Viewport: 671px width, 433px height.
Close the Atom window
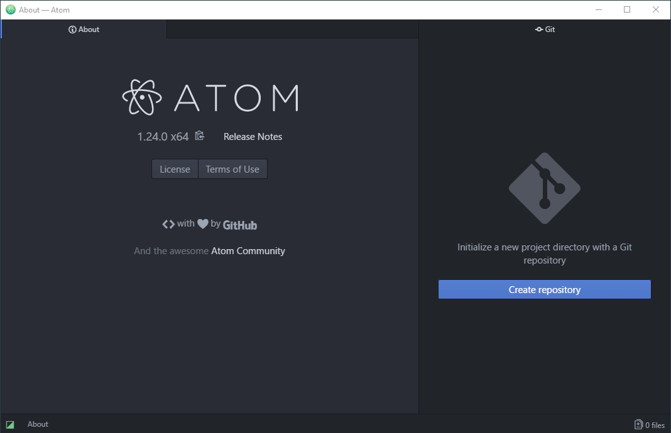pyautogui.click(x=655, y=9)
